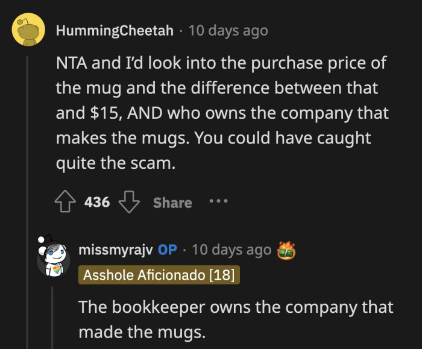Click HummingCheetah's '10 days ago' timestamp
Viewport: 422px width, 349px height.
click(x=228, y=30)
